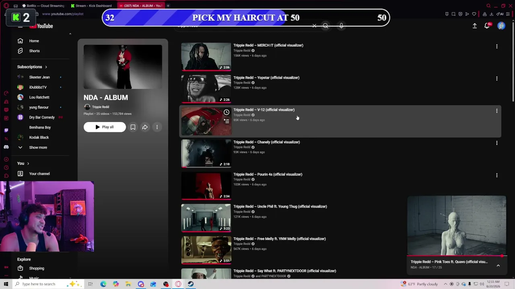Open Lou Ratchett subscription

pyautogui.click(x=39, y=97)
